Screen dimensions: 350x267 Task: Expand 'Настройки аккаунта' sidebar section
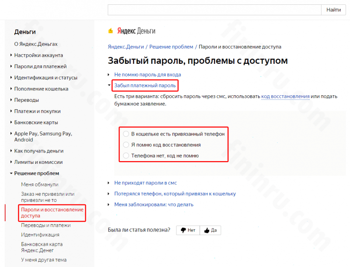tap(11, 55)
